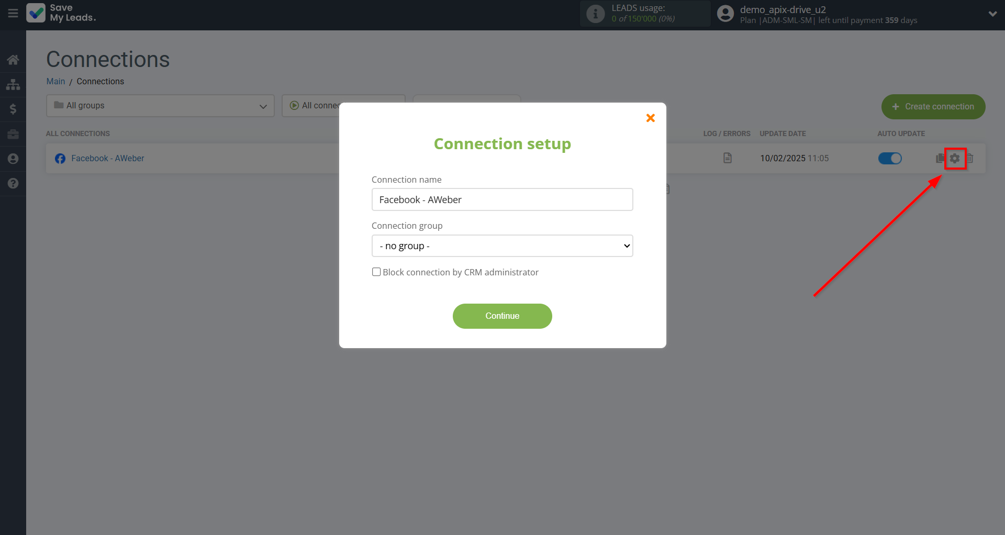Click into the Connection name field
The image size is (1005, 535).
coord(502,199)
